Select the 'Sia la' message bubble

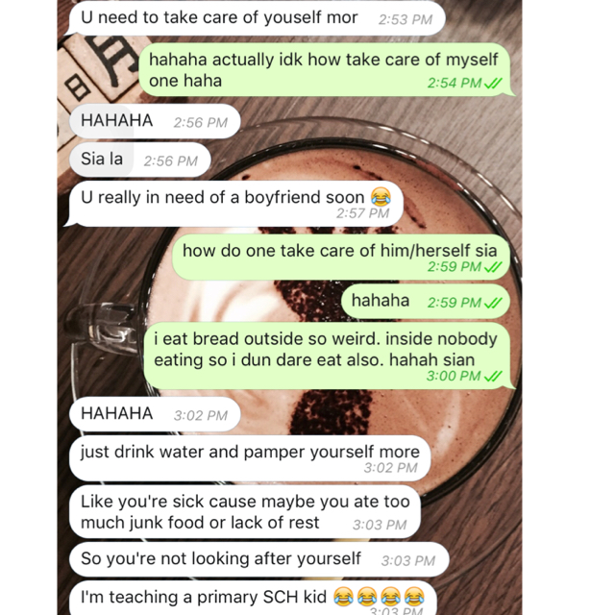click(x=140, y=160)
